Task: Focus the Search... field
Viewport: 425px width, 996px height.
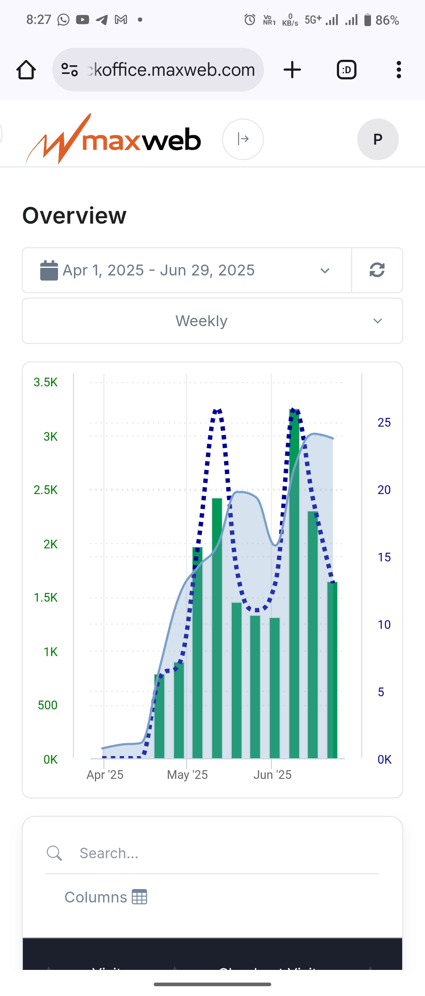Action: click(x=212, y=853)
